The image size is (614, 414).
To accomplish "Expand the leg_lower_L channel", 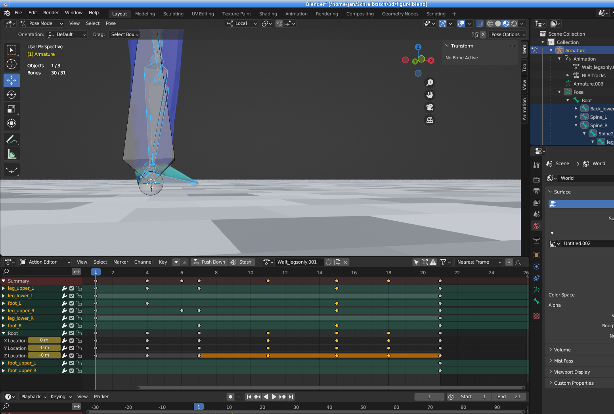I will tap(4, 296).
